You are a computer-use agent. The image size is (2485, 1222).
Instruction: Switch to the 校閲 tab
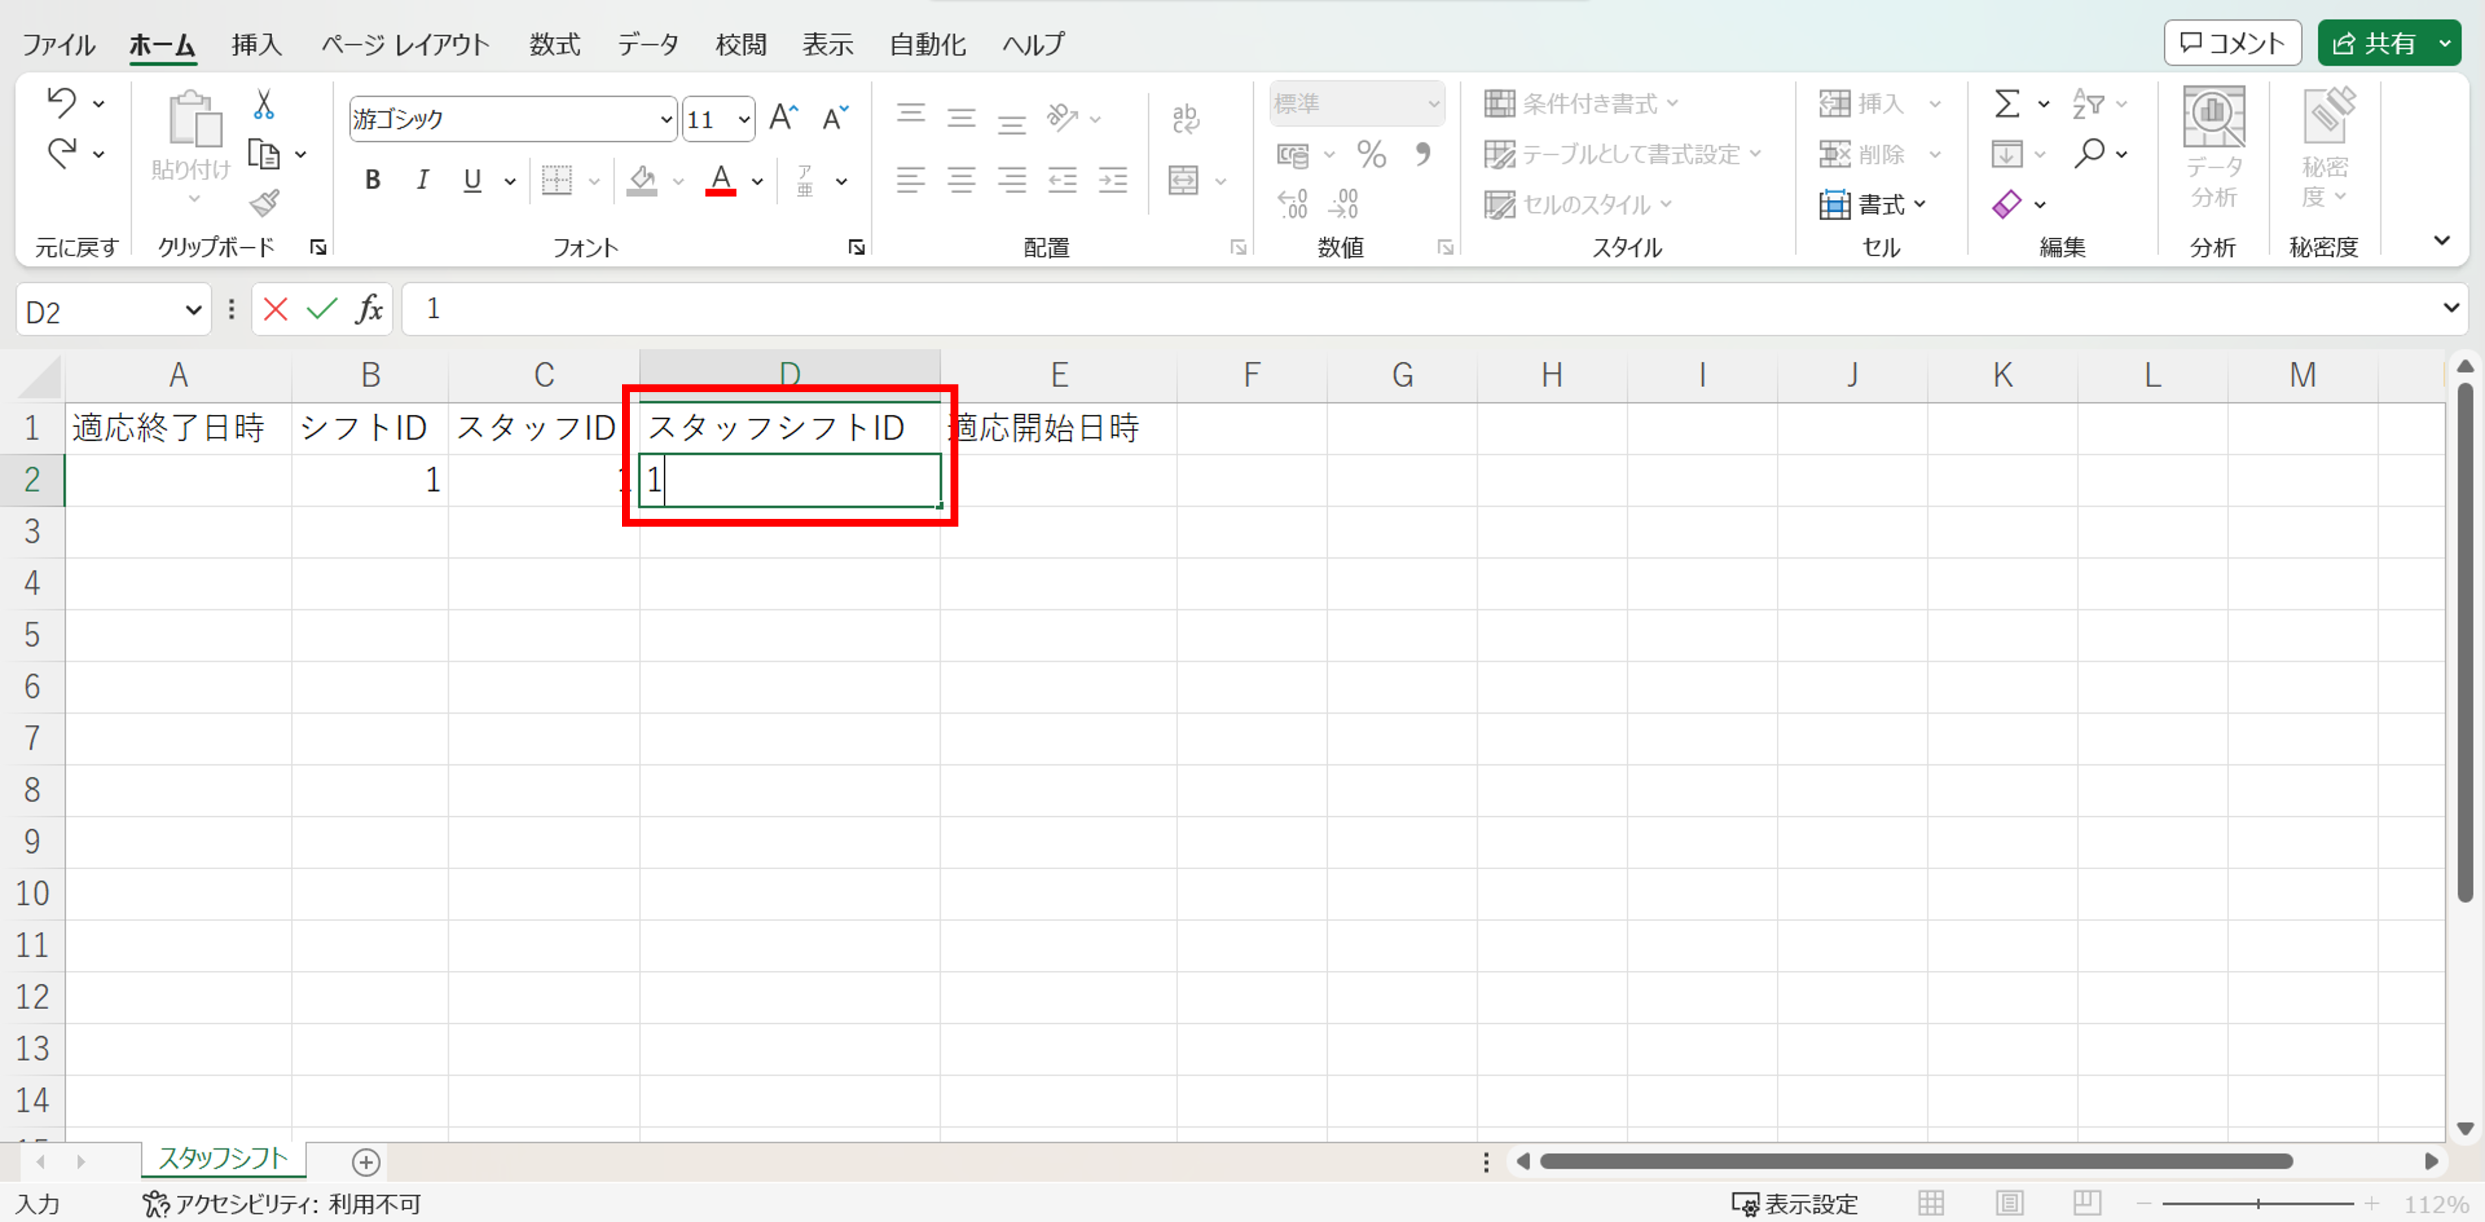click(x=741, y=43)
